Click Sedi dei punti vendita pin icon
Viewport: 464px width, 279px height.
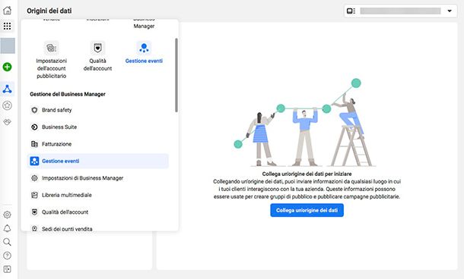pos(34,229)
